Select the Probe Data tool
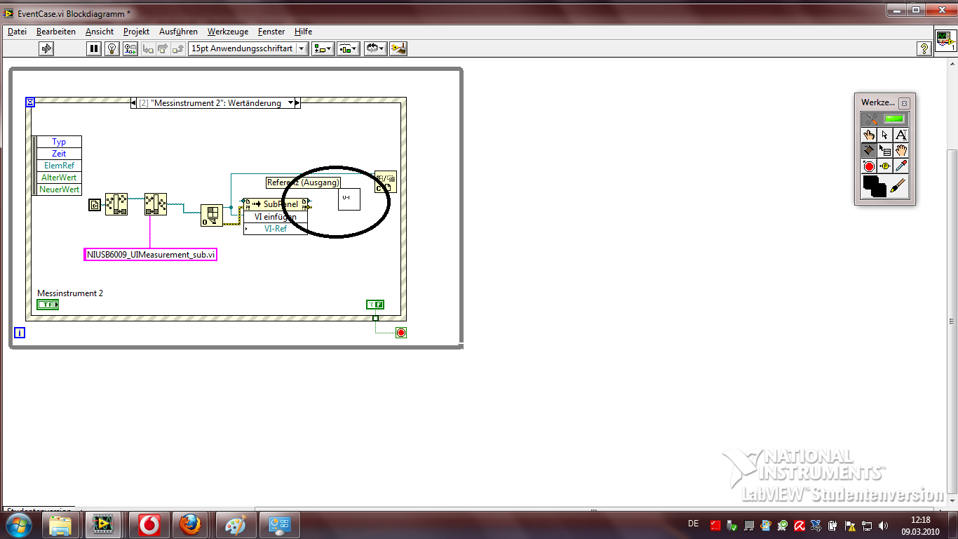The width and height of the screenshot is (958, 539). coord(885,166)
